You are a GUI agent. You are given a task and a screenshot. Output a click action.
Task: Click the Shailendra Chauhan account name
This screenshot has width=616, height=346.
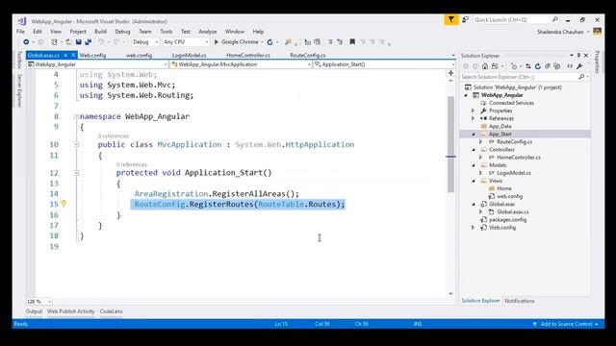(560, 32)
